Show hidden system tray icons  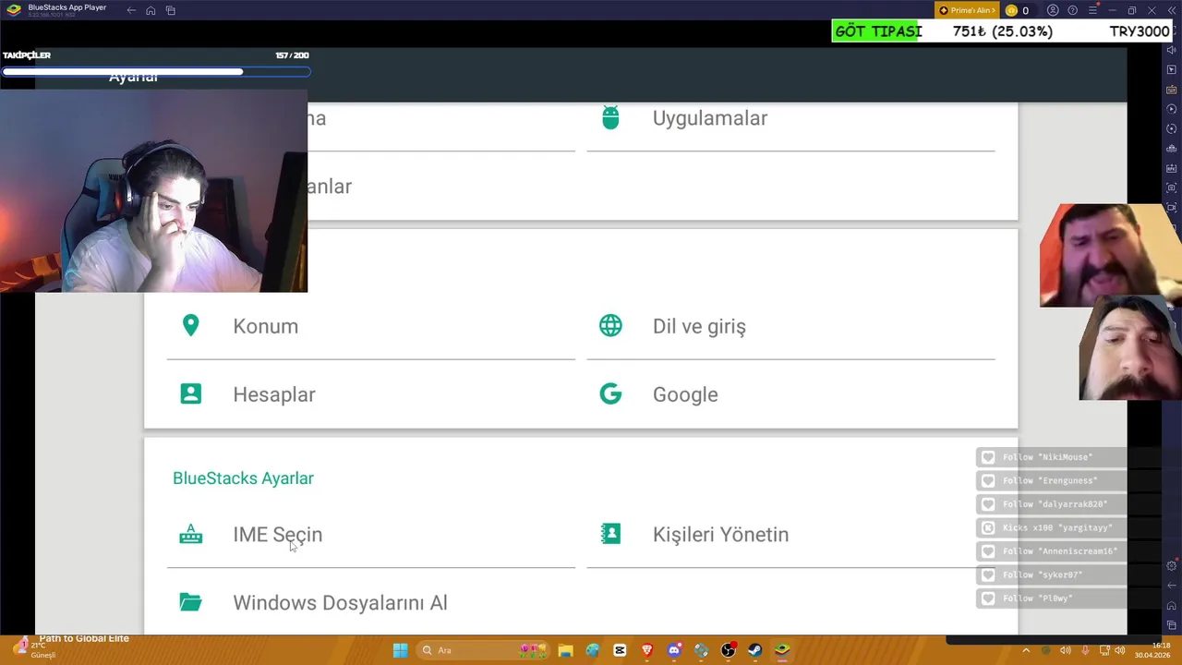1025,650
